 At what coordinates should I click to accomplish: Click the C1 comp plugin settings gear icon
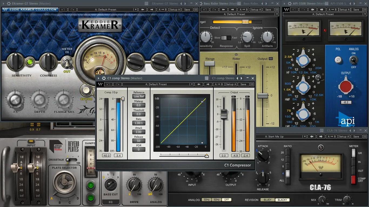coord(104,78)
